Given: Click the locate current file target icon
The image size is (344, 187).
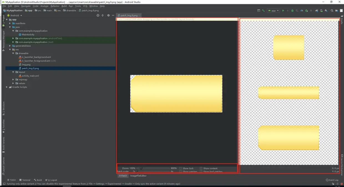Looking at the screenshot, I should coord(98,15).
